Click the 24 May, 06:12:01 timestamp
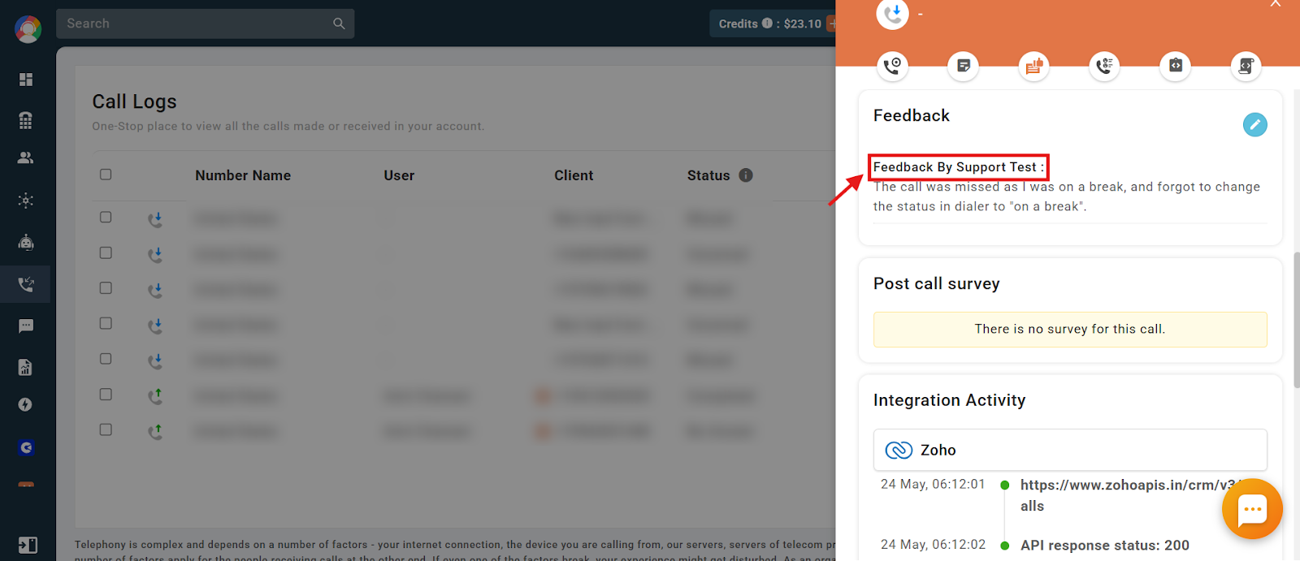The height and width of the screenshot is (561, 1300). coord(933,484)
